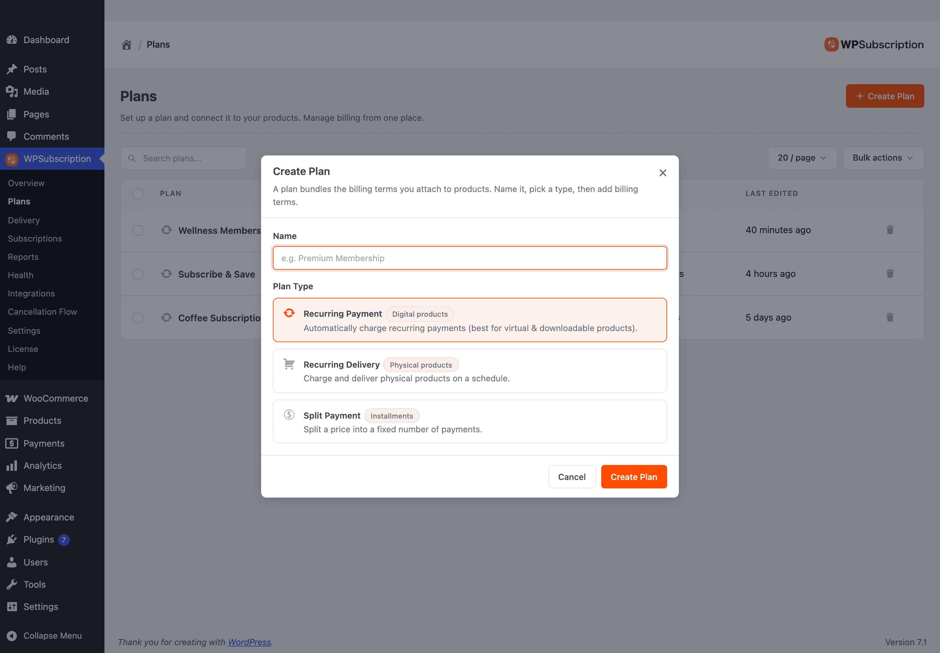940x653 pixels.
Task: Close the Create Plan dialog
Action: [663, 173]
